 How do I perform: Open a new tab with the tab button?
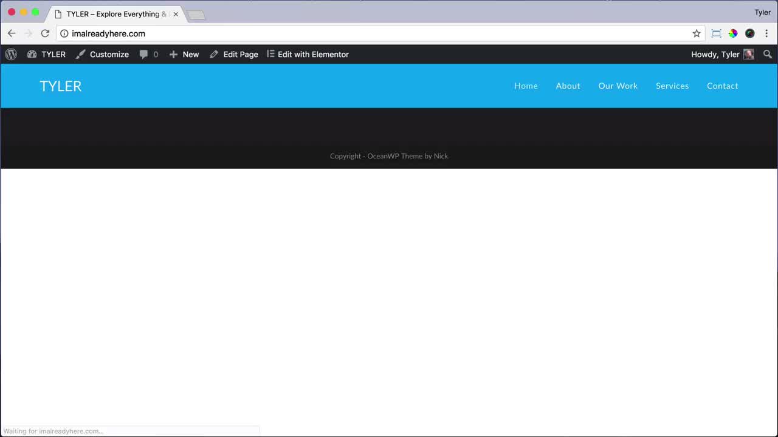click(x=196, y=15)
